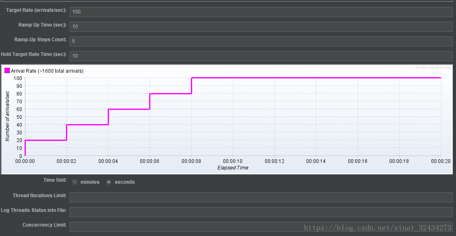Viewport: 456px width, 236px height.
Task: Select the seconds time unit radio
Action: coord(109,182)
